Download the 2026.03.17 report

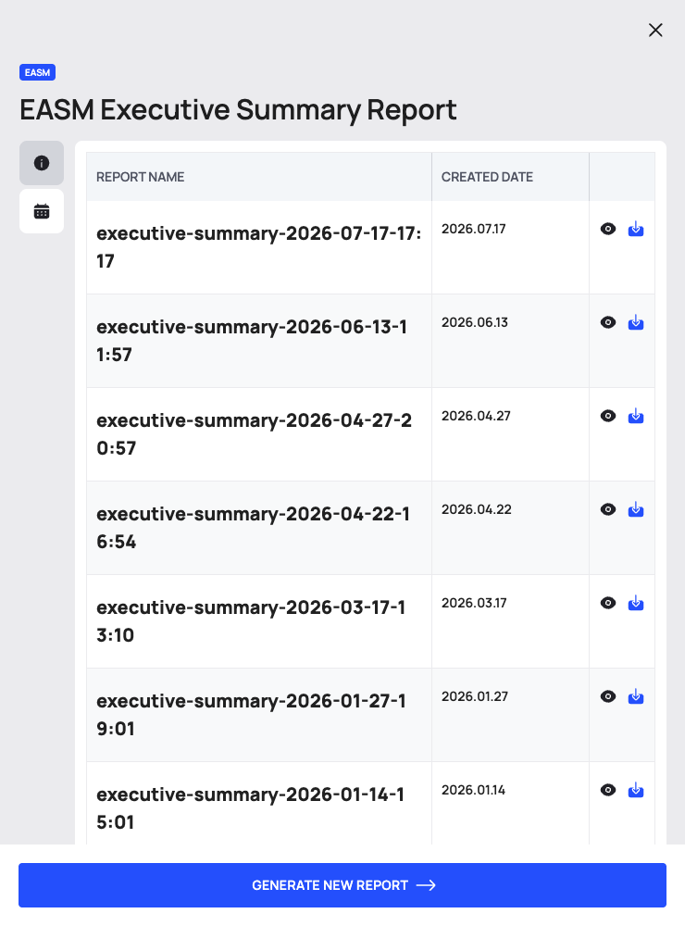point(635,603)
